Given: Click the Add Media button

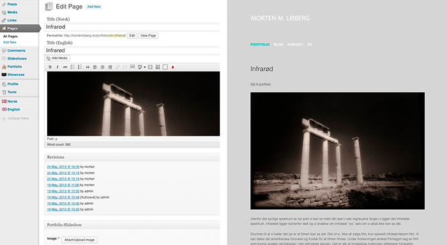Looking at the screenshot, I should pyautogui.click(x=57, y=58).
